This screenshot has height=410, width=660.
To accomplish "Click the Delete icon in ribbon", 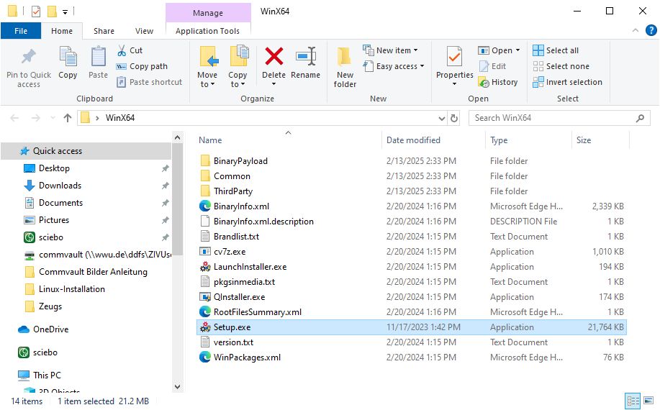I will tap(274, 58).
